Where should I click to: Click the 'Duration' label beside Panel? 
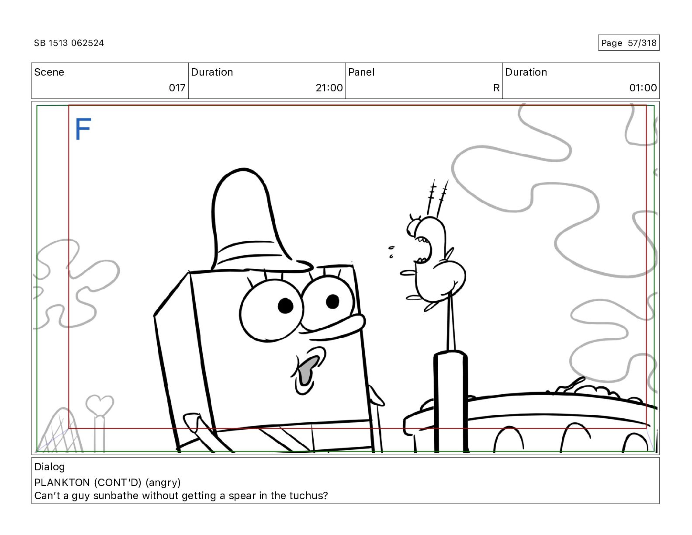[x=526, y=72]
